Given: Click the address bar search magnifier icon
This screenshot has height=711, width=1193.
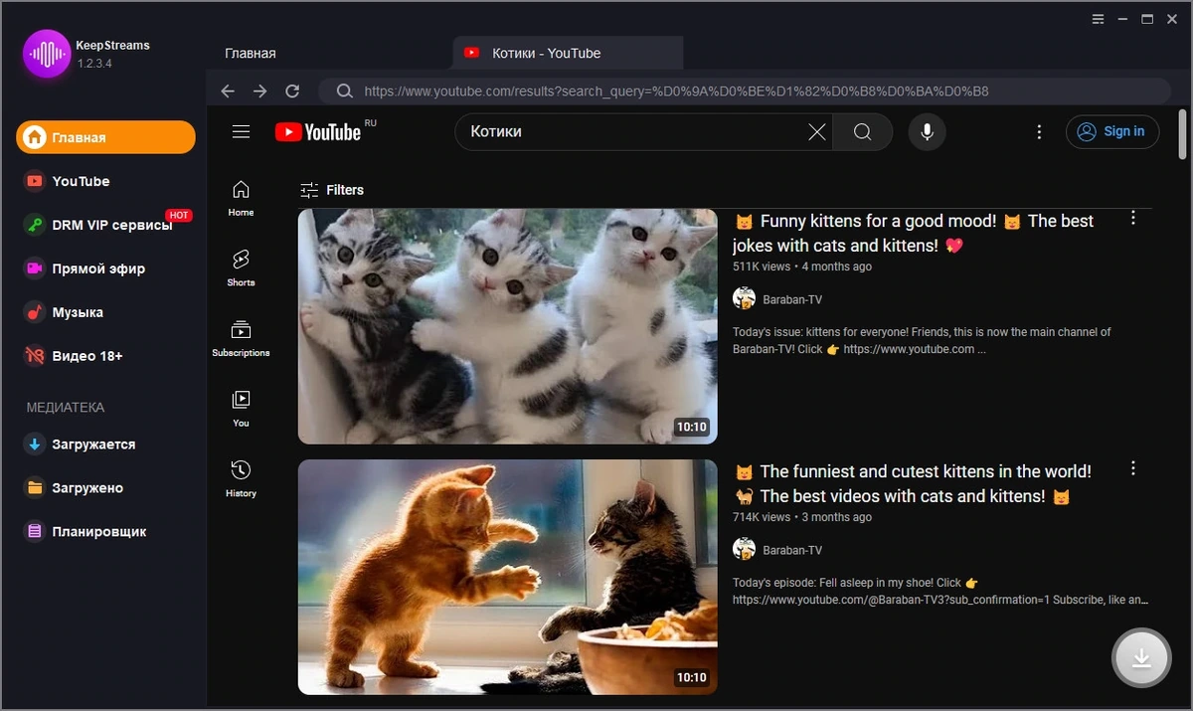Looking at the screenshot, I should (344, 90).
